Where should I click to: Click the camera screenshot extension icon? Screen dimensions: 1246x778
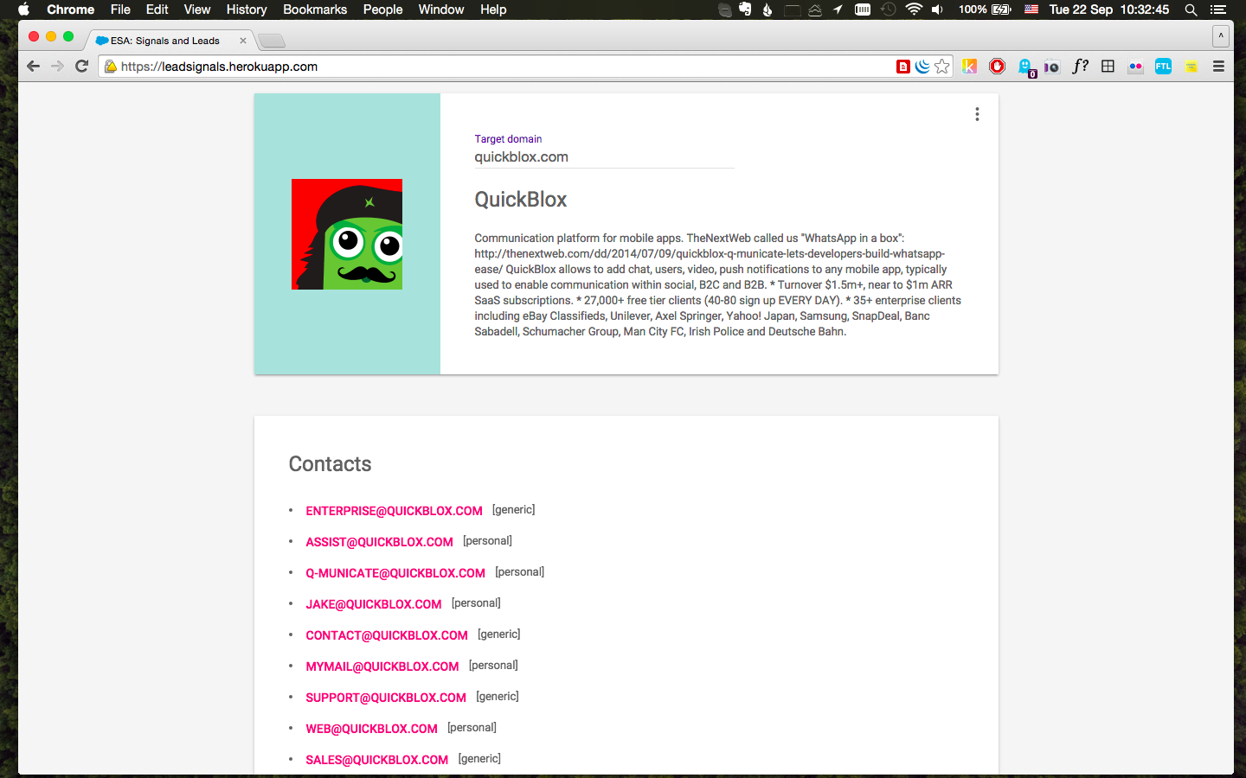pyautogui.click(x=1052, y=67)
